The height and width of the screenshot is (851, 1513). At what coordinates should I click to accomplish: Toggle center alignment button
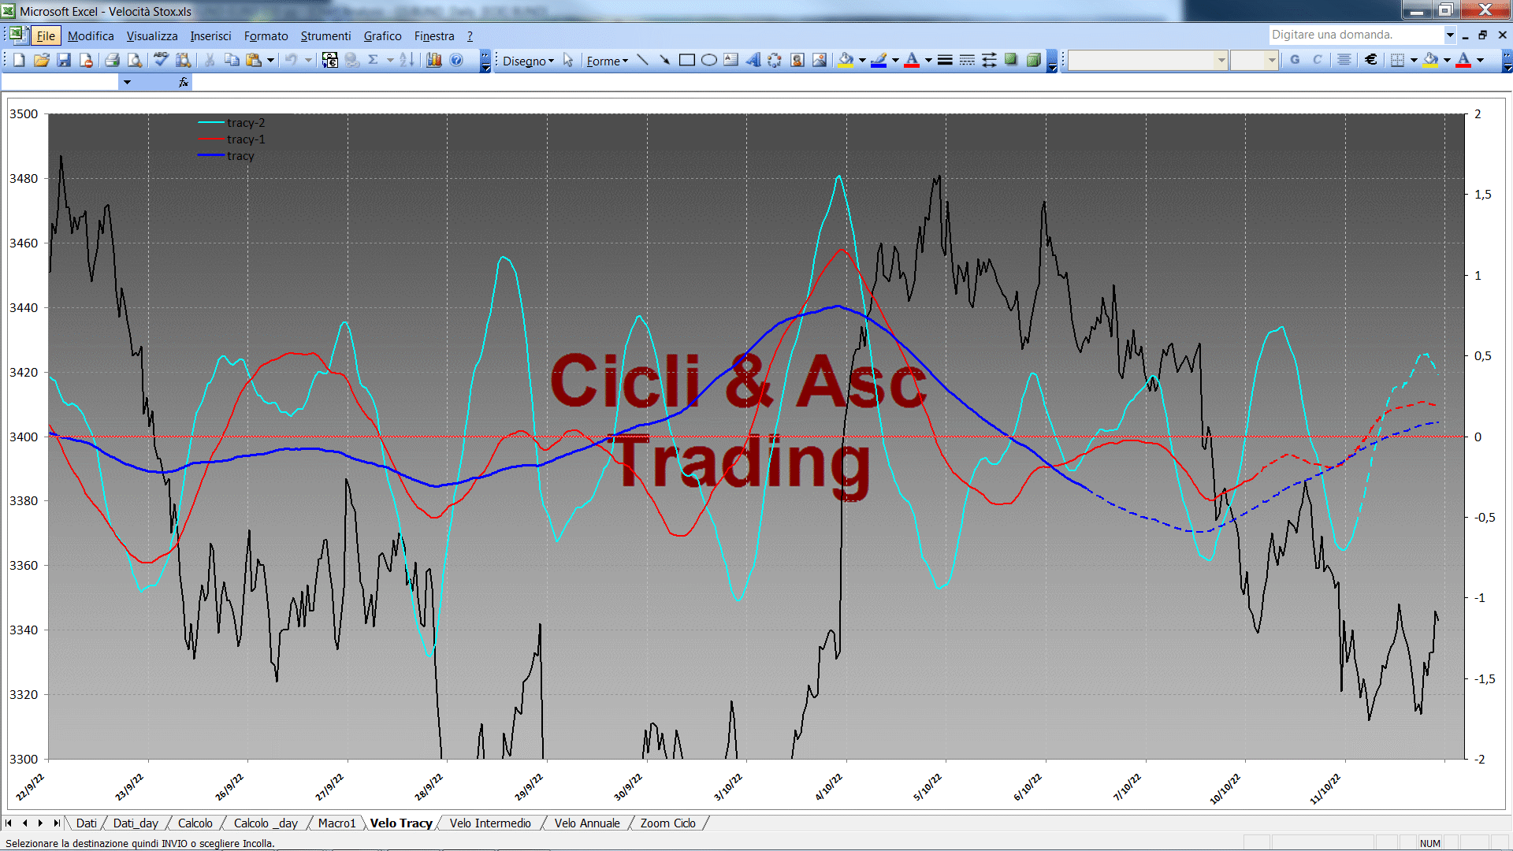click(1344, 60)
